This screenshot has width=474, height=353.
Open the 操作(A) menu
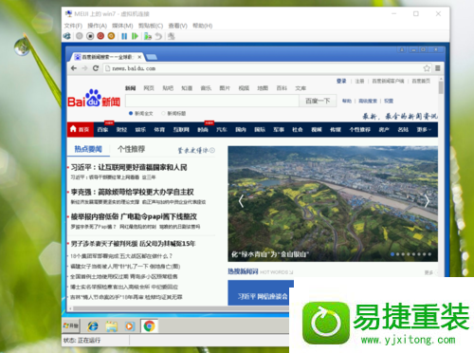pyautogui.click(x=97, y=26)
